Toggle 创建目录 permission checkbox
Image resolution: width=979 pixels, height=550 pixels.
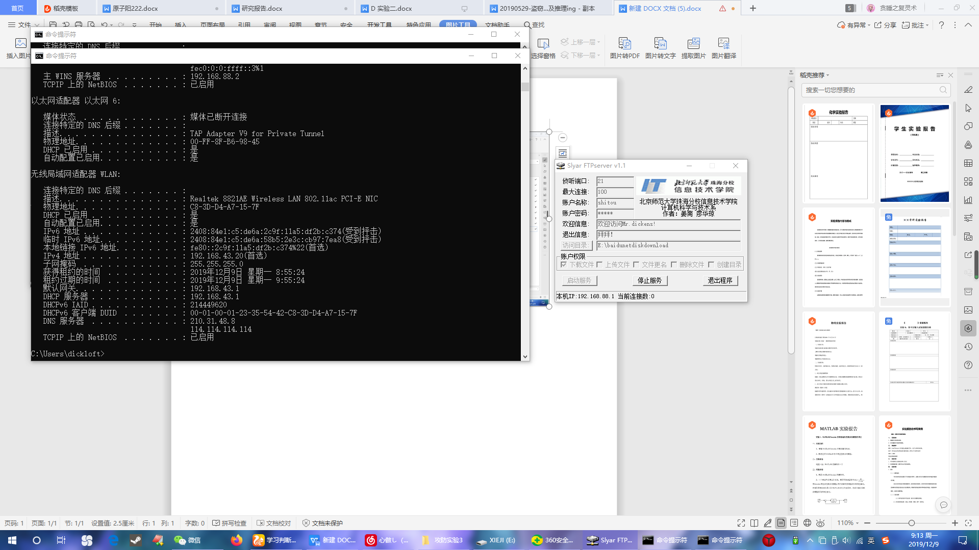[x=711, y=265]
